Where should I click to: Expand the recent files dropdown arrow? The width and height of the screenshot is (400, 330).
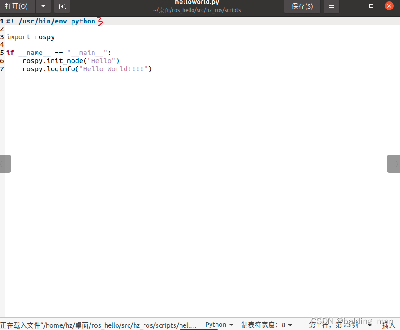pyautogui.click(x=43, y=6)
